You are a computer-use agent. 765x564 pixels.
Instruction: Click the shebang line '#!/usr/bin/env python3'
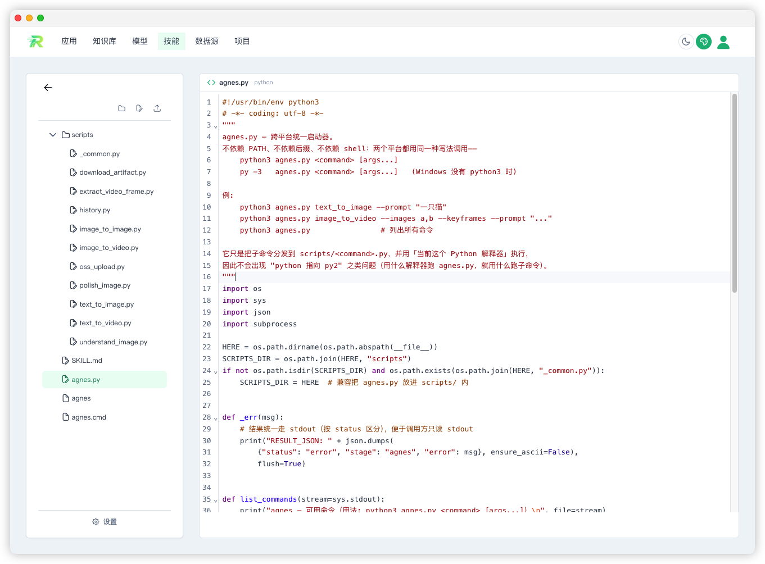270,102
